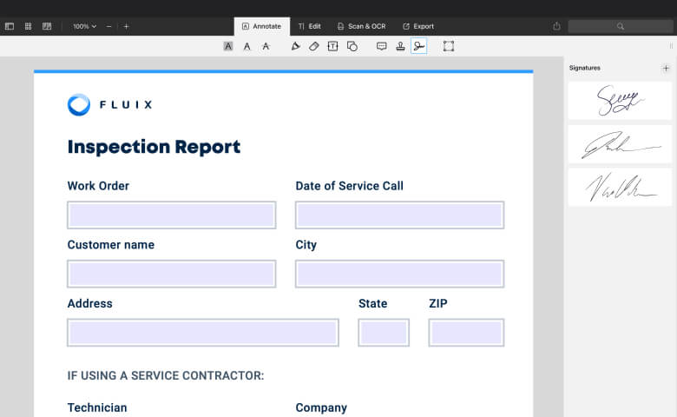This screenshot has height=417, width=677.
Task: Open the Scan & OCR tab
Action: click(x=361, y=26)
